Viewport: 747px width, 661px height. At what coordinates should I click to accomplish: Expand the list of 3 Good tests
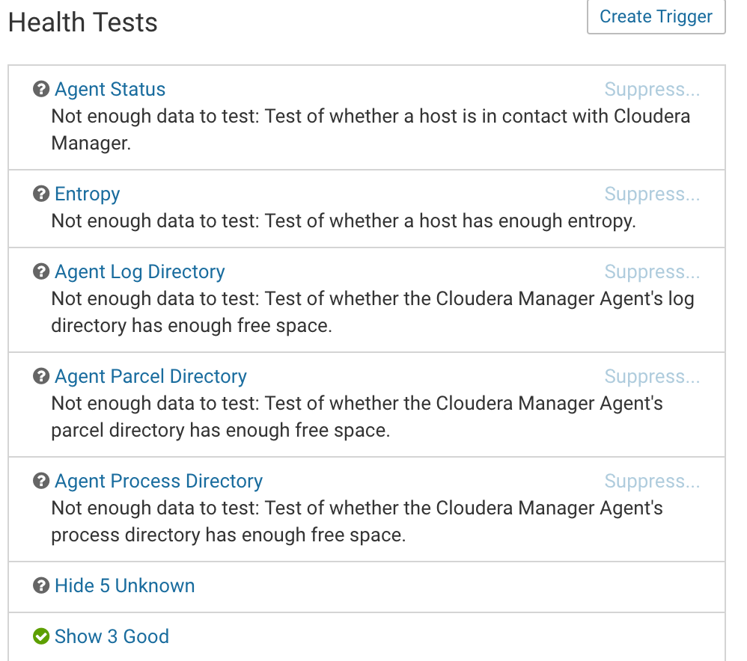coord(112,636)
